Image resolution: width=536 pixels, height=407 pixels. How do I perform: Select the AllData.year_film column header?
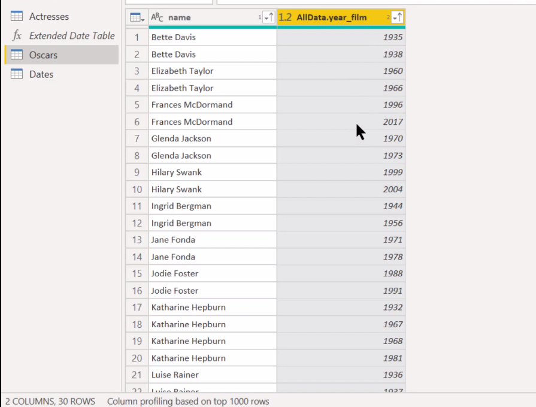click(x=341, y=17)
